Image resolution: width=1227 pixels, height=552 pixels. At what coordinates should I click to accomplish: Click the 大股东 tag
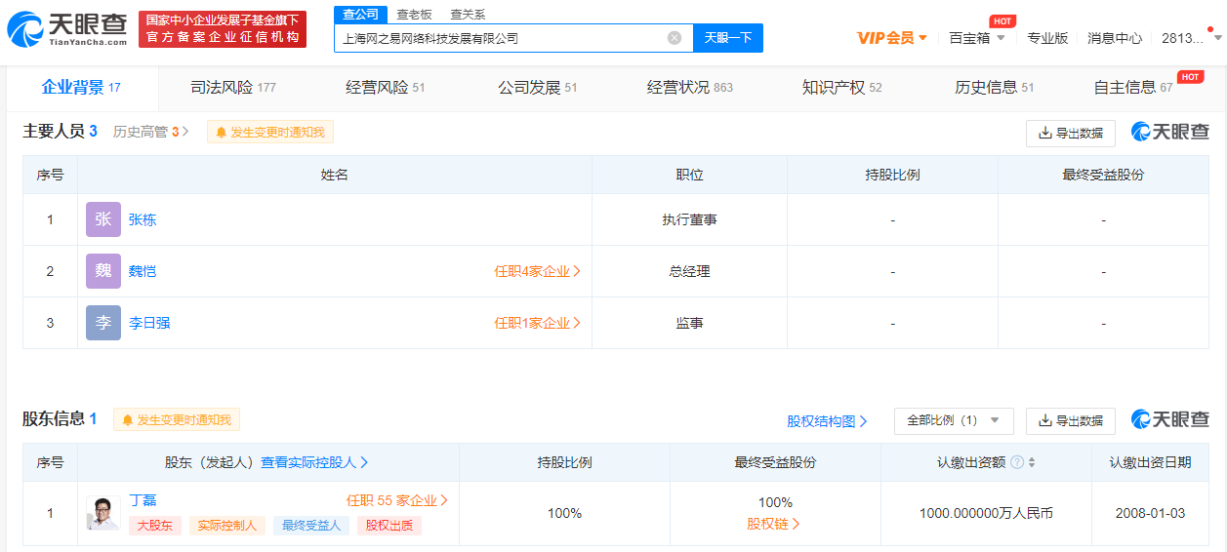point(154,526)
